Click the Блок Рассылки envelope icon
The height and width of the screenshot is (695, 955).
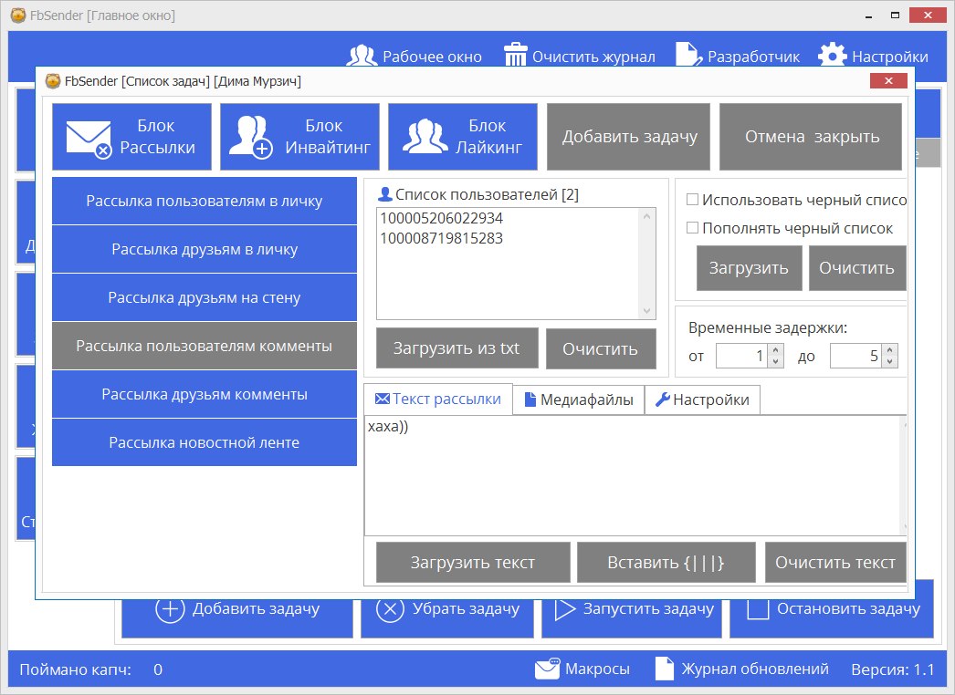pos(89,138)
